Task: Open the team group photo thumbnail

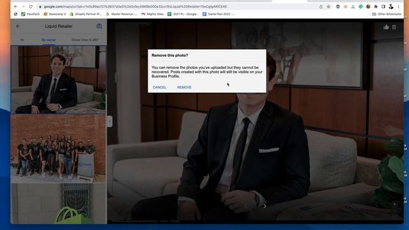Action: (x=58, y=149)
